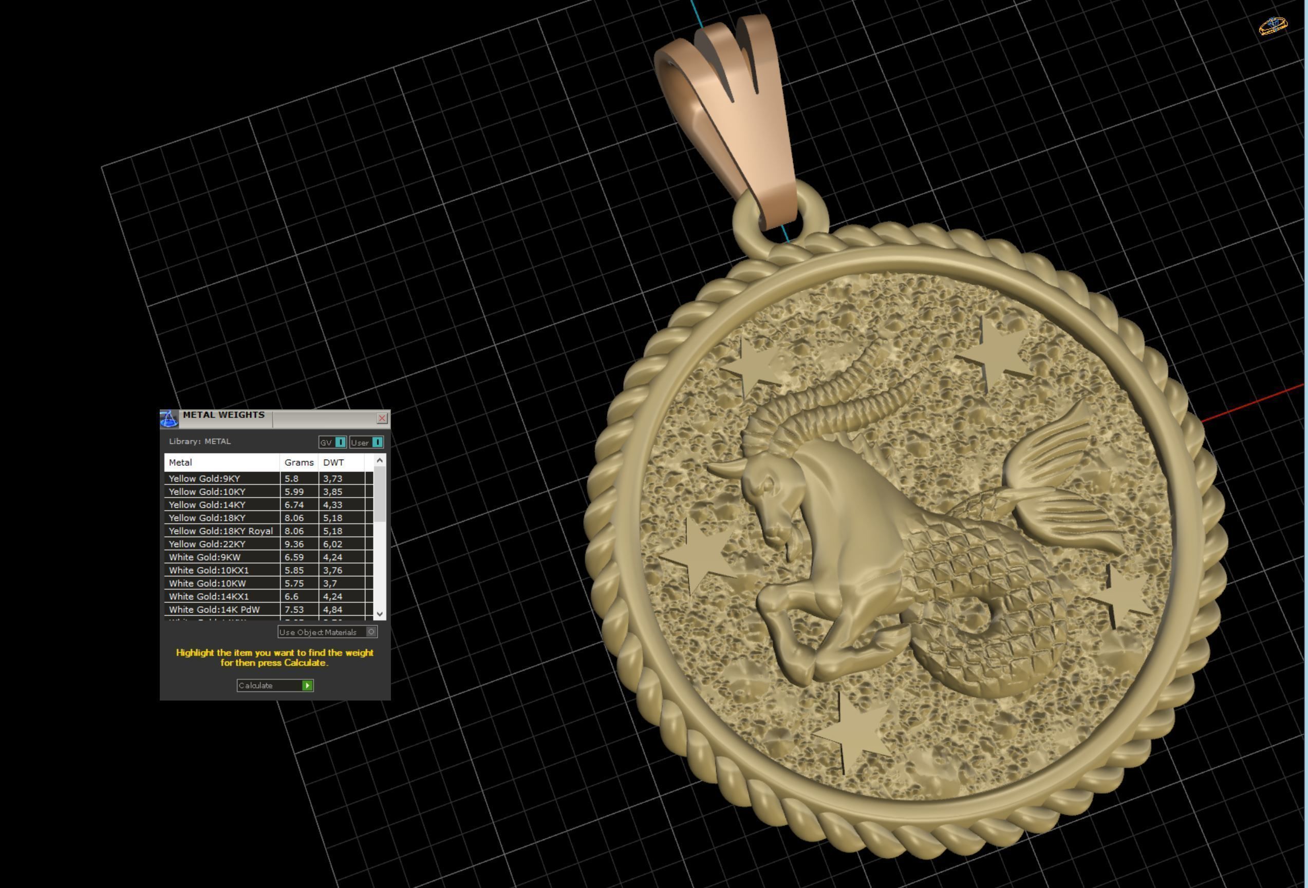The width and height of the screenshot is (1308, 888).
Task: Click the ring icon in viewport corner
Action: (1273, 26)
